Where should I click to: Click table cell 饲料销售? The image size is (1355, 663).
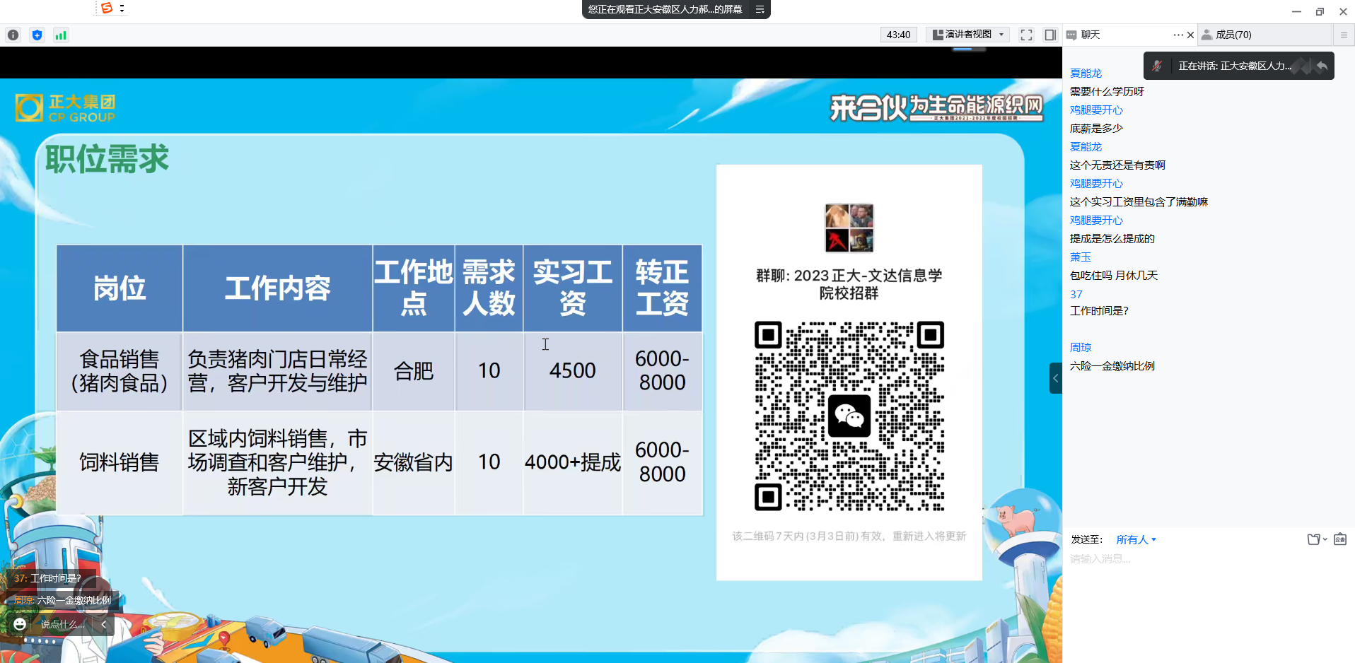tap(119, 462)
